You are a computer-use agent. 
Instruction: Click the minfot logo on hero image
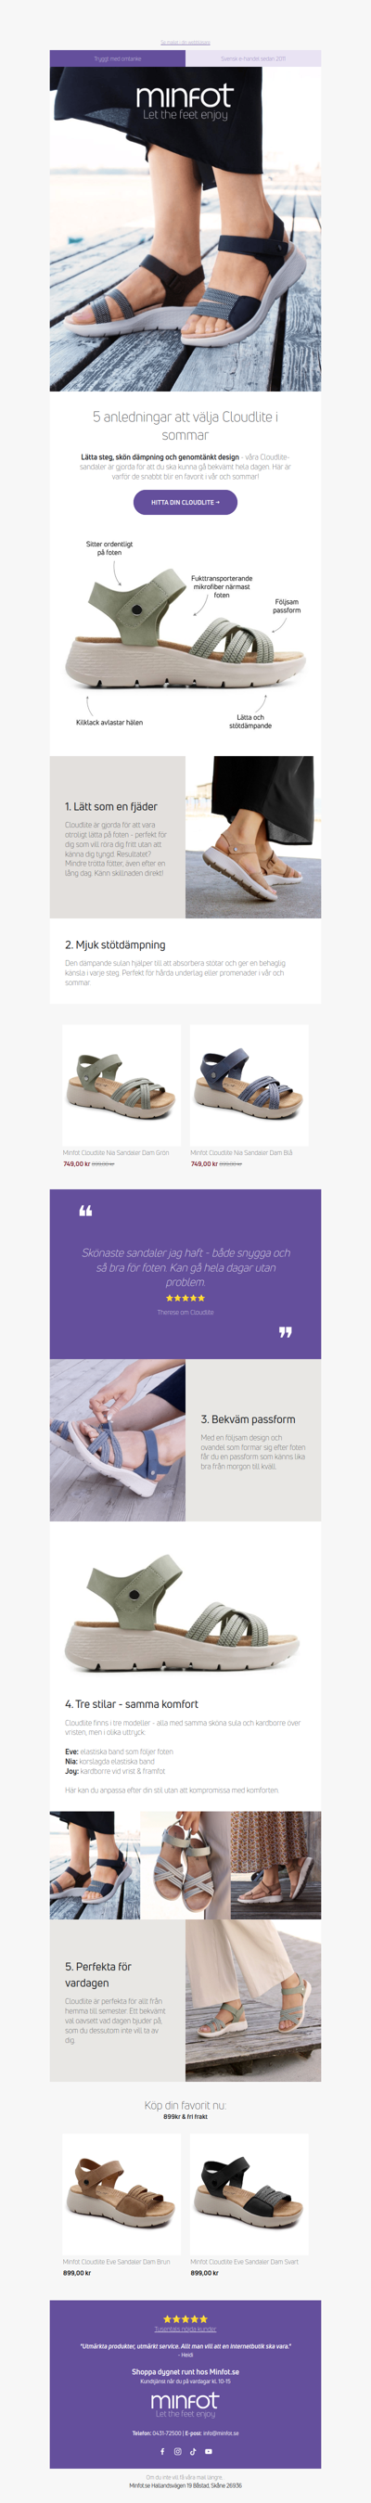[x=185, y=101]
